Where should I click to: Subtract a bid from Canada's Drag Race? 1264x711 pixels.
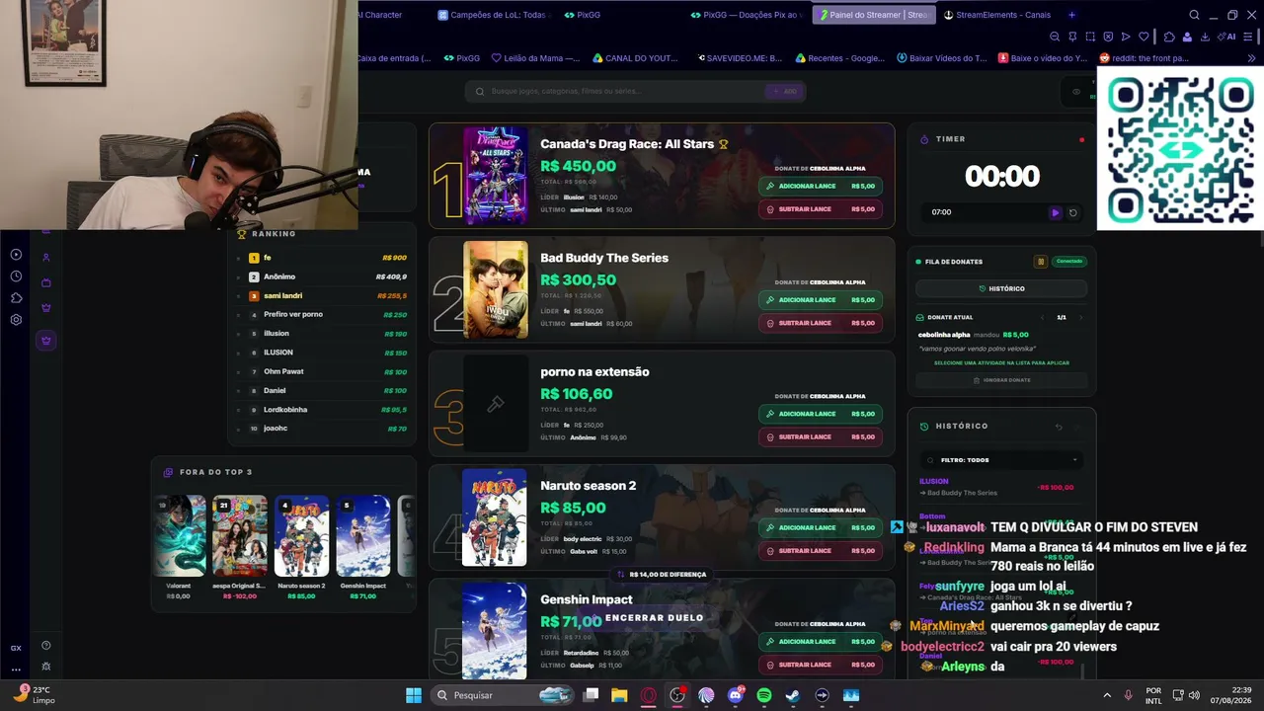tap(821, 209)
